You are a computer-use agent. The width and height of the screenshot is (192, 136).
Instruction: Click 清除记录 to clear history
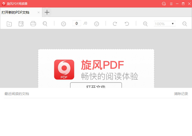coord(181,94)
